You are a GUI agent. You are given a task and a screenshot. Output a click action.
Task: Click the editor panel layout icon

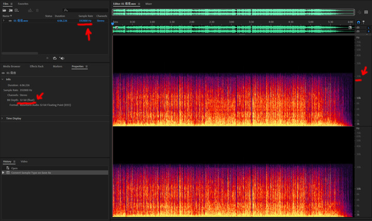click(366, 12)
